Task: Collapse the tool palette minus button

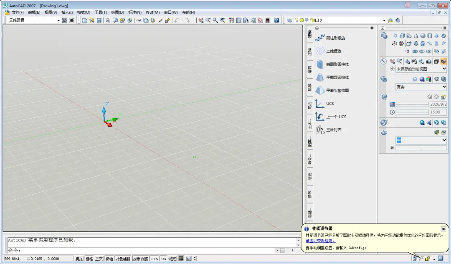Action: pos(317,28)
